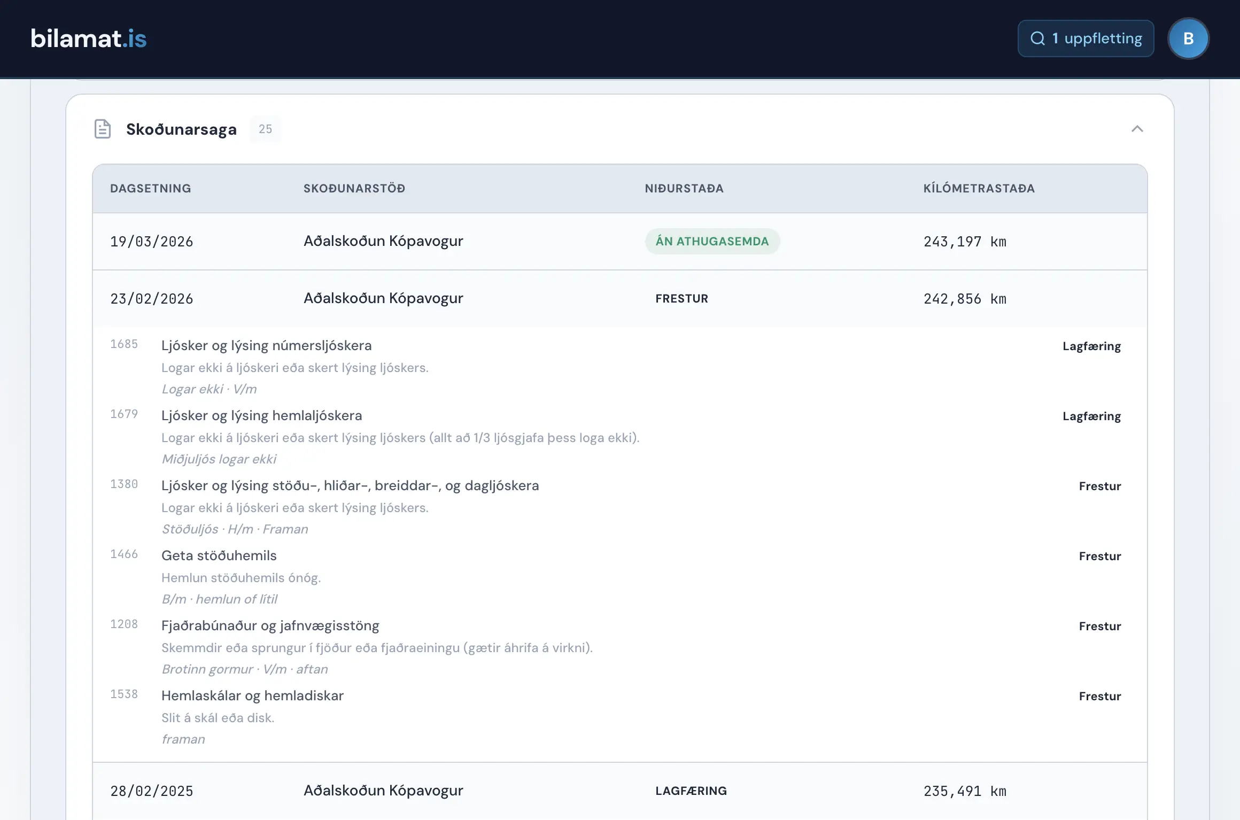Click the LAGFÆRING result label
The width and height of the screenshot is (1240, 820).
691,791
